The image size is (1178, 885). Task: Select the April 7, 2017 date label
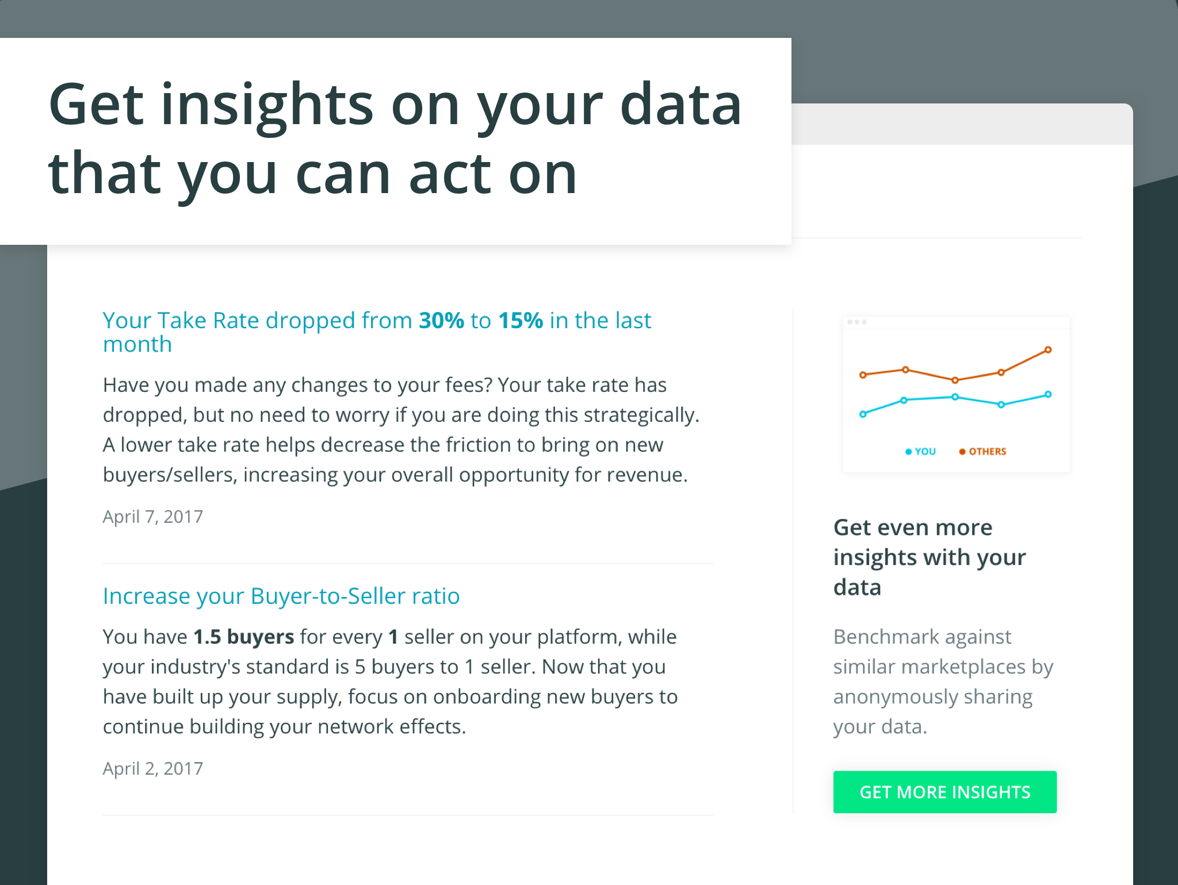(153, 517)
